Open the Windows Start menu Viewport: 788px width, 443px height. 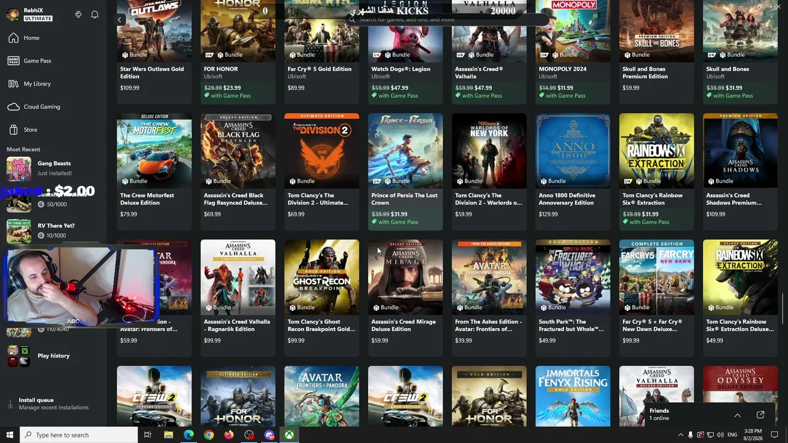point(10,435)
